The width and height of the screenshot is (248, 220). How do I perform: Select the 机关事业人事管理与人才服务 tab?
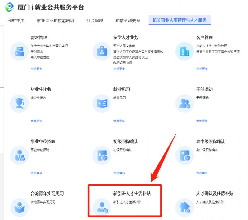179,20
